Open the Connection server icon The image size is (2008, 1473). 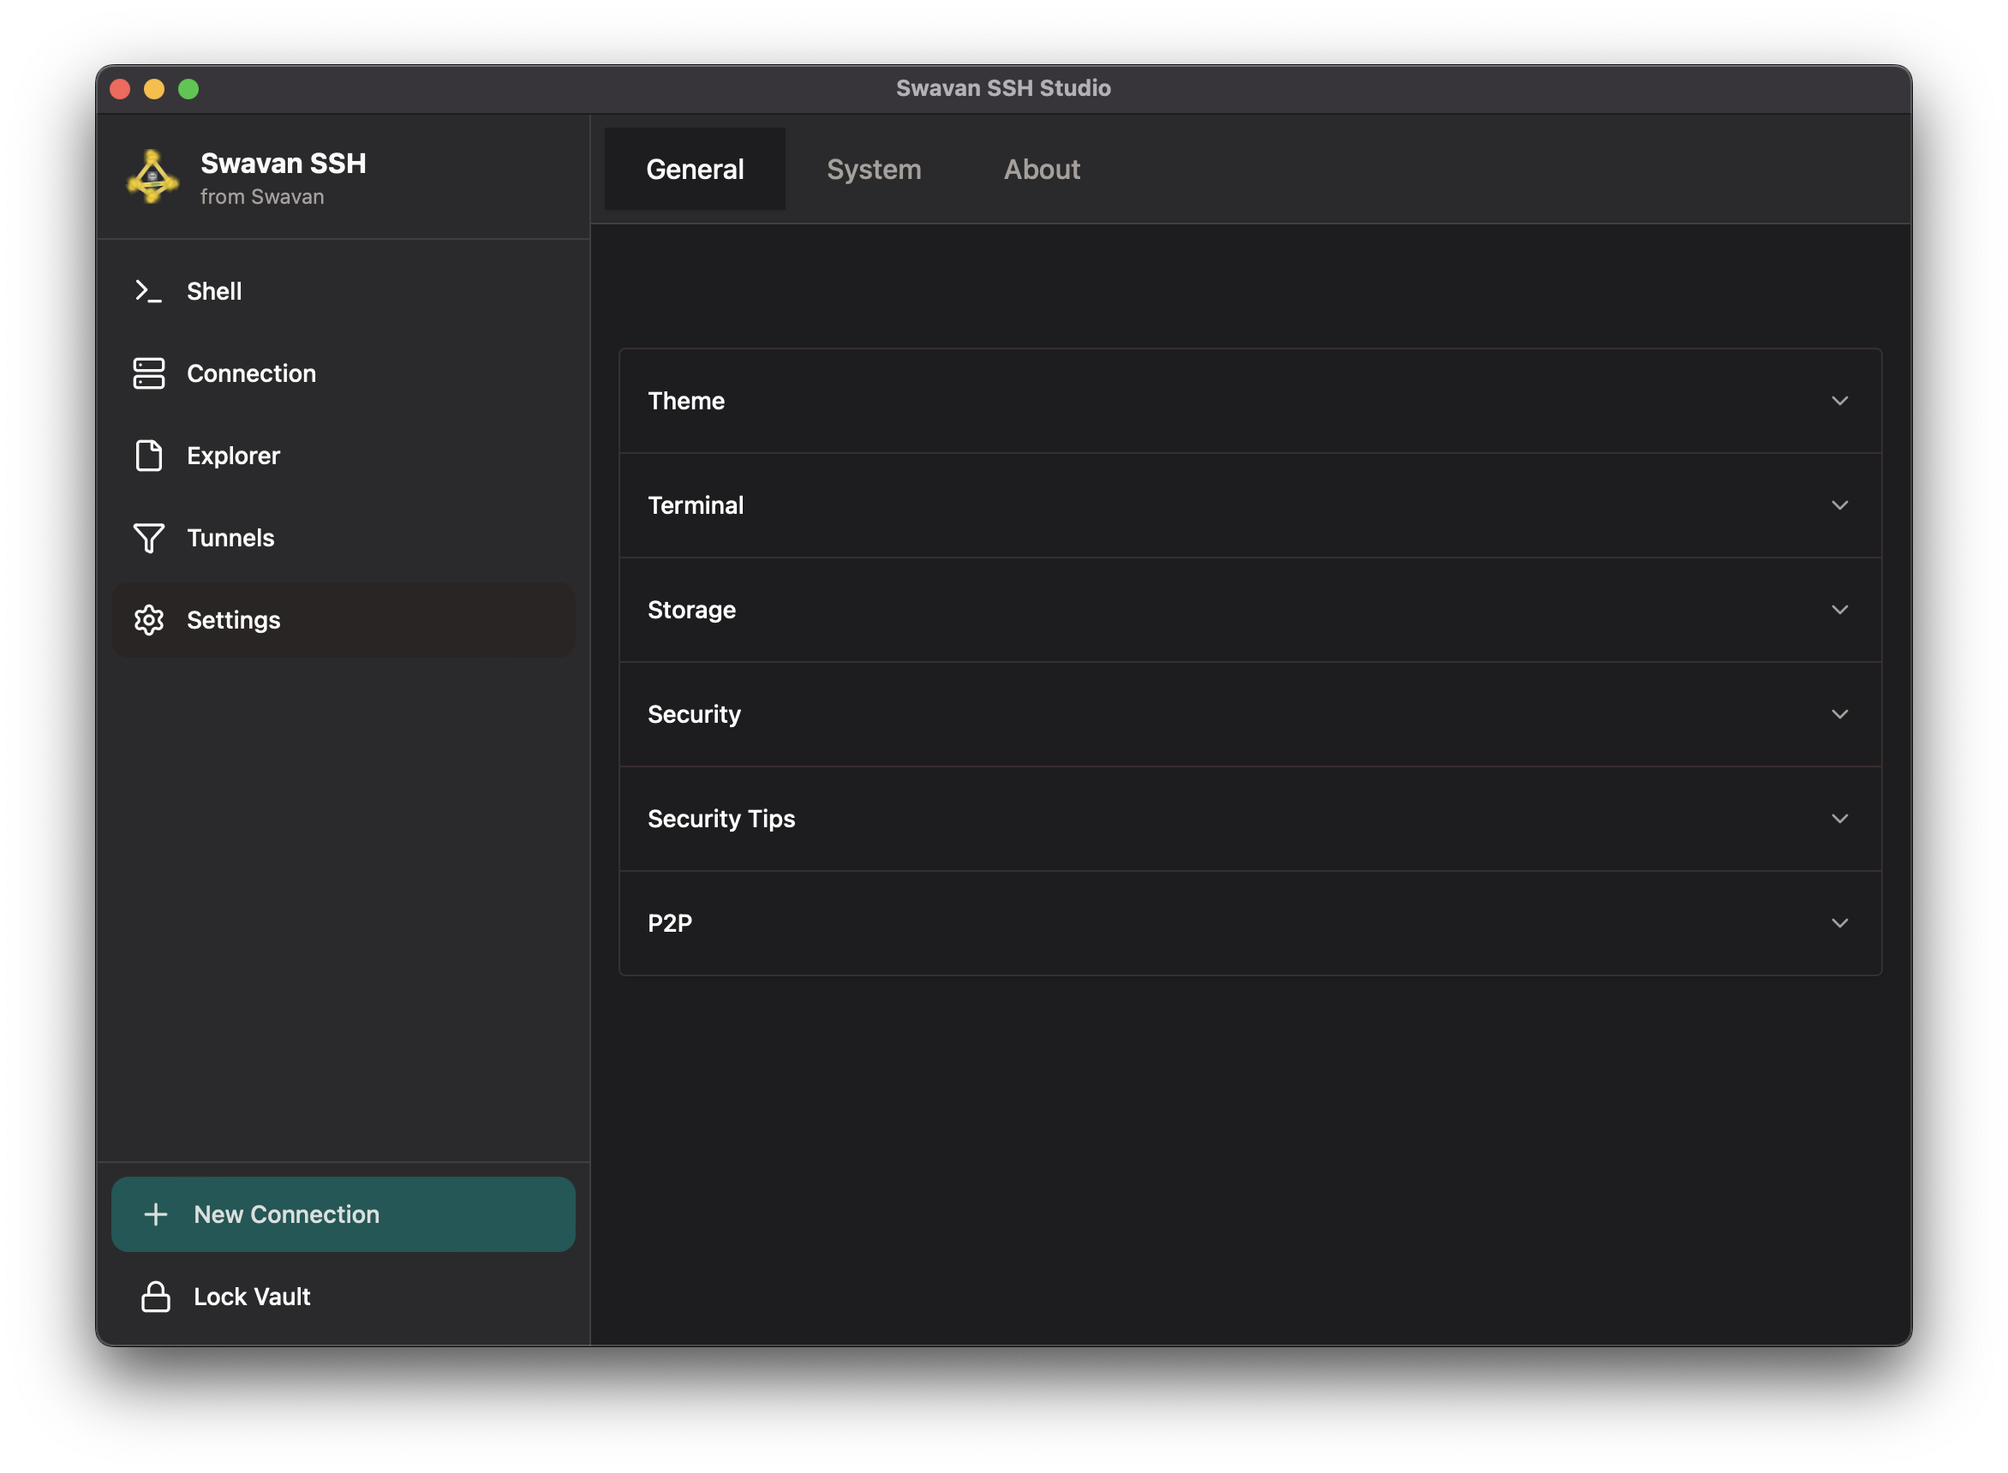click(x=149, y=373)
